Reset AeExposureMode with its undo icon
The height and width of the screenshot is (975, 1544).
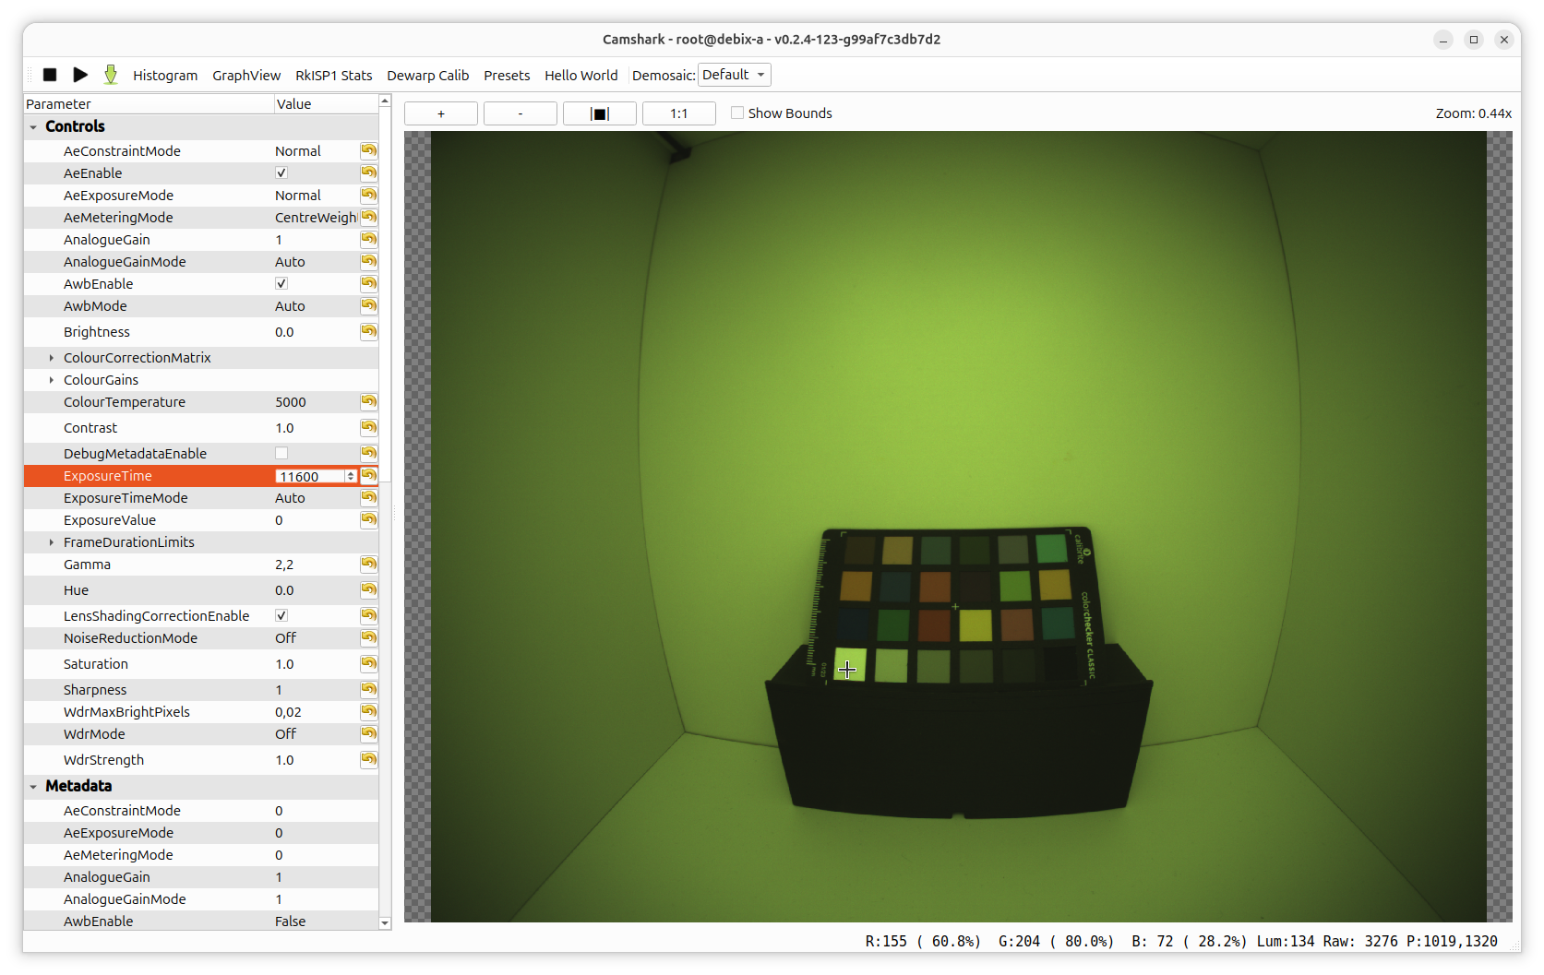tap(369, 195)
